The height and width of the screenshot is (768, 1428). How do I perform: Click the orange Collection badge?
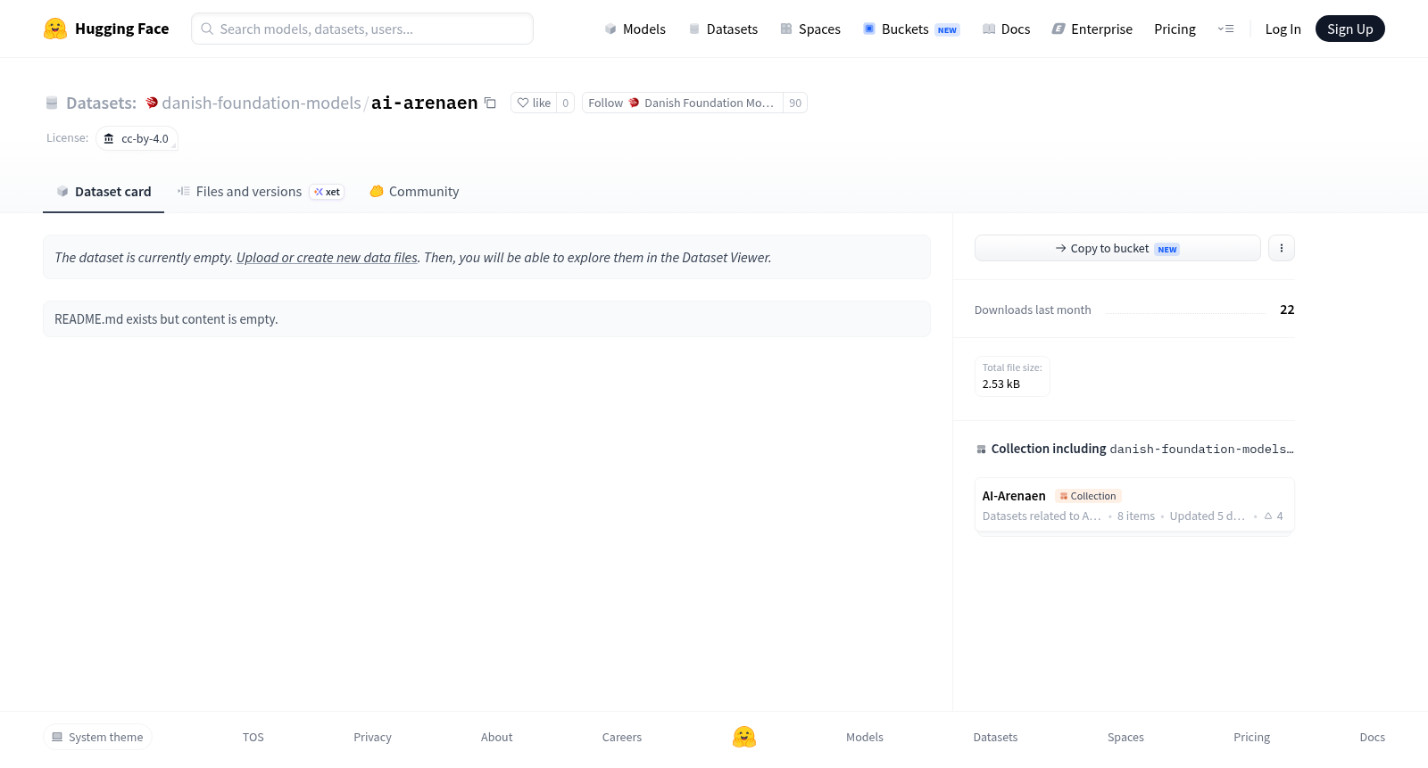[1088, 496]
